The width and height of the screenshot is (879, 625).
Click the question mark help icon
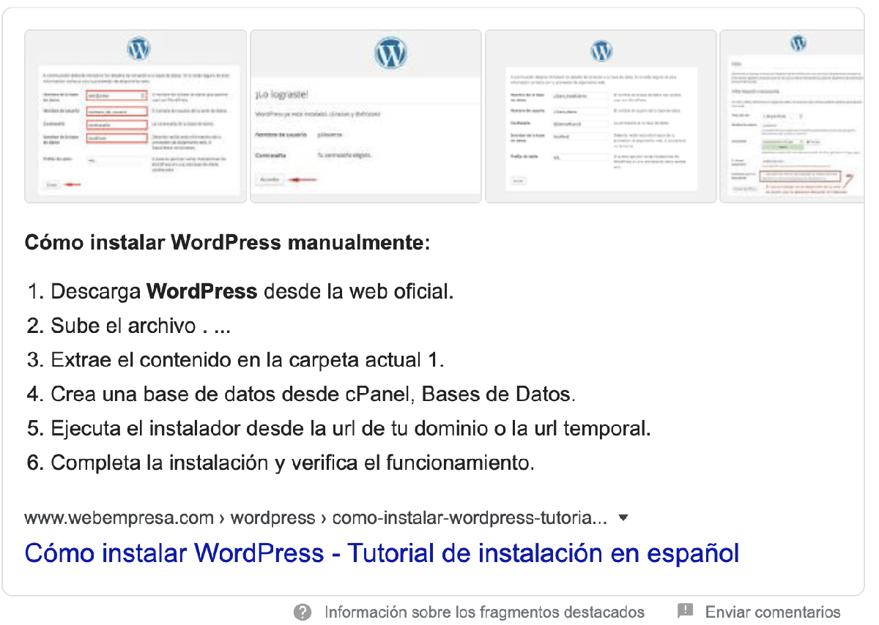(304, 612)
